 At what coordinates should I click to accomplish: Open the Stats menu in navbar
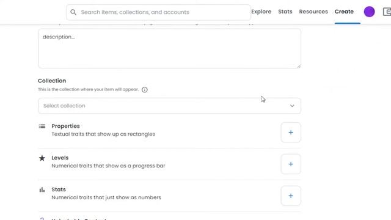(285, 12)
